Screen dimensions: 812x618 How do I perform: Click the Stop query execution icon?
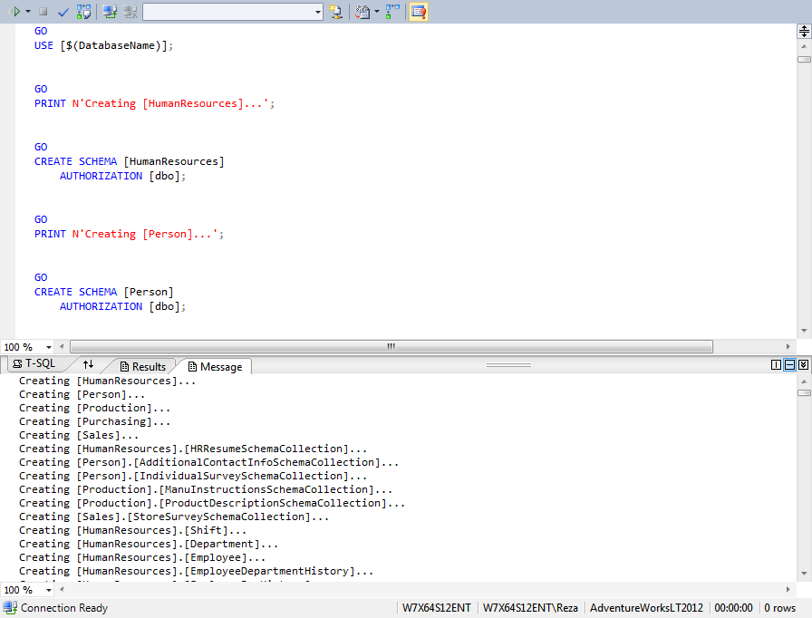43,12
